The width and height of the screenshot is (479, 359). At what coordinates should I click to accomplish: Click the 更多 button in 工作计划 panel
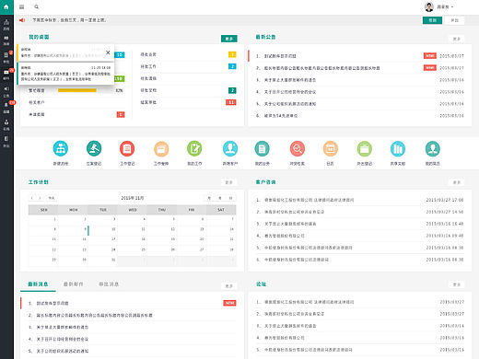point(228,182)
